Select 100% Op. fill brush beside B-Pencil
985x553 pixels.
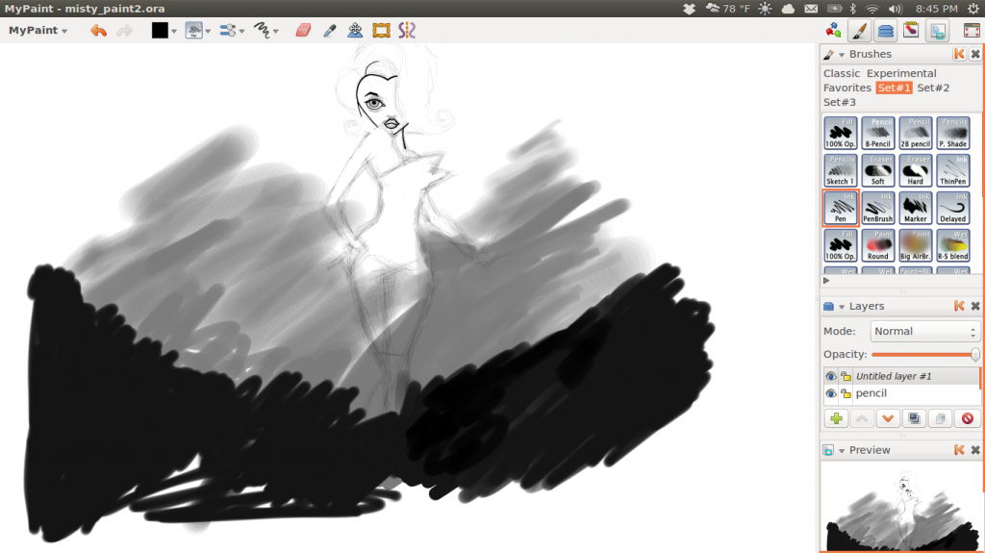pyautogui.click(x=840, y=133)
